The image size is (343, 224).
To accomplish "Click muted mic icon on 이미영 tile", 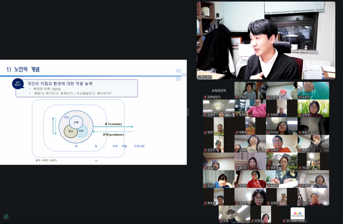I will tap(268, 132).
